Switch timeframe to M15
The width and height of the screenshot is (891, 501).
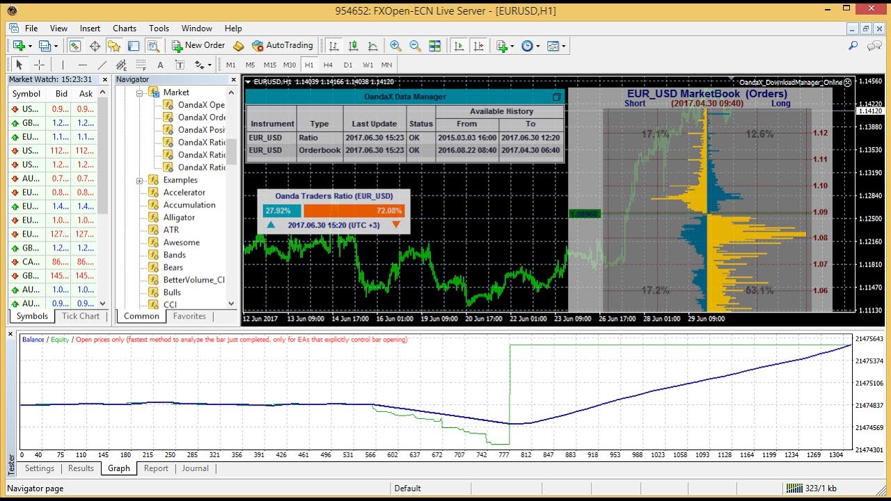[x=270, y=65]
